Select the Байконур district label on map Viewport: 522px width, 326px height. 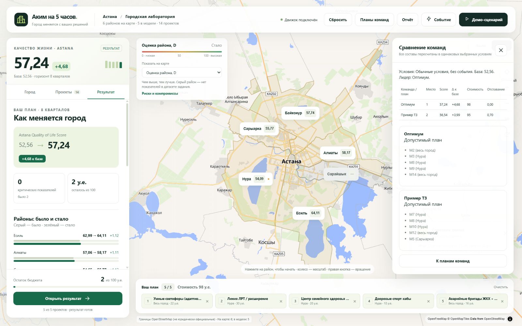click(300, 113)
